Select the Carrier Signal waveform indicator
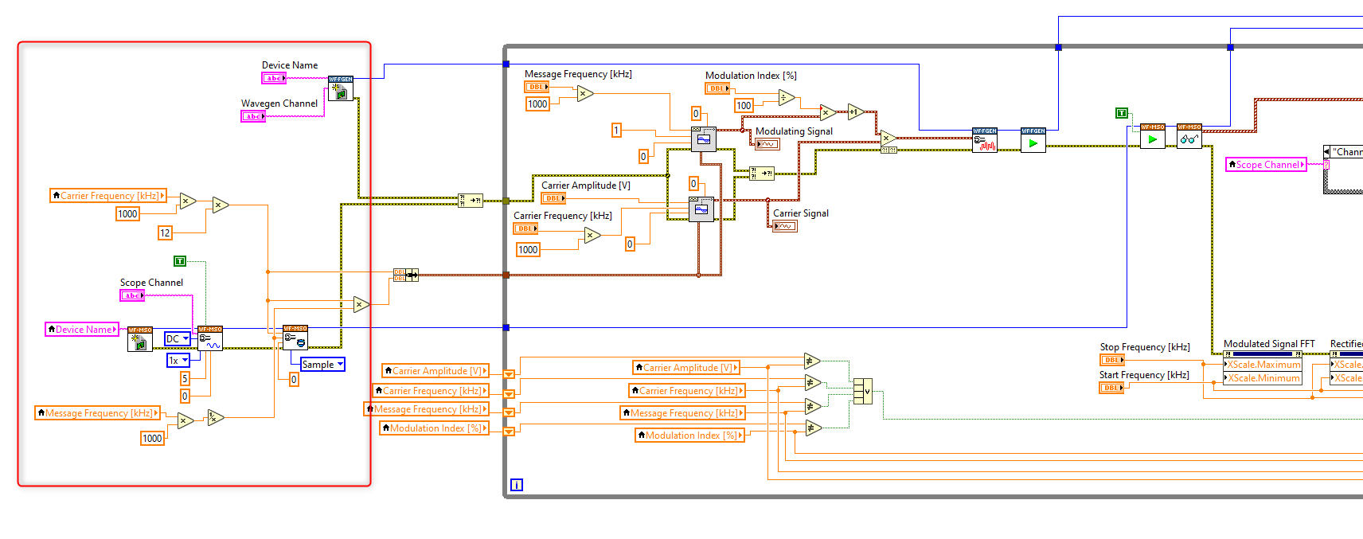This screenshot has height=539, width=1363. pyautogui.click(x=785, y=226)
